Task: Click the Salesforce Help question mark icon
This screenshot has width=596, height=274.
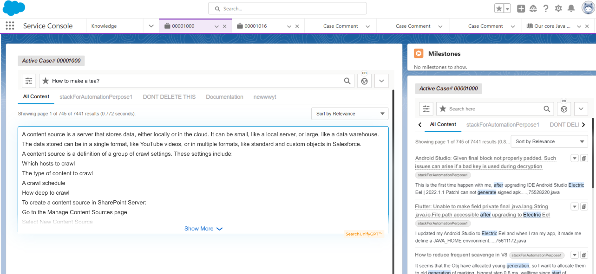Action: (x=545, y=8)
